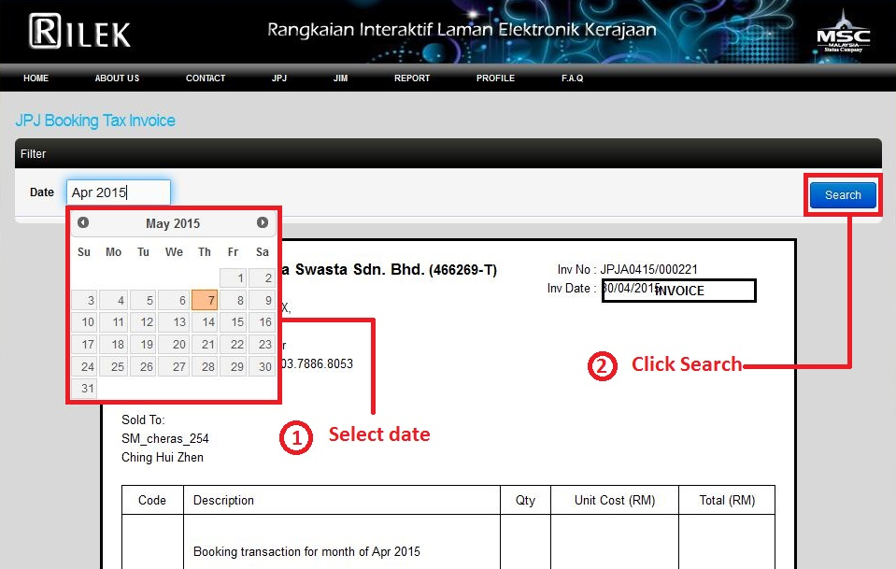This screenshot has height=569, width=896.
Task: Select May 18 in the calendar
Action: click(114, 345)
